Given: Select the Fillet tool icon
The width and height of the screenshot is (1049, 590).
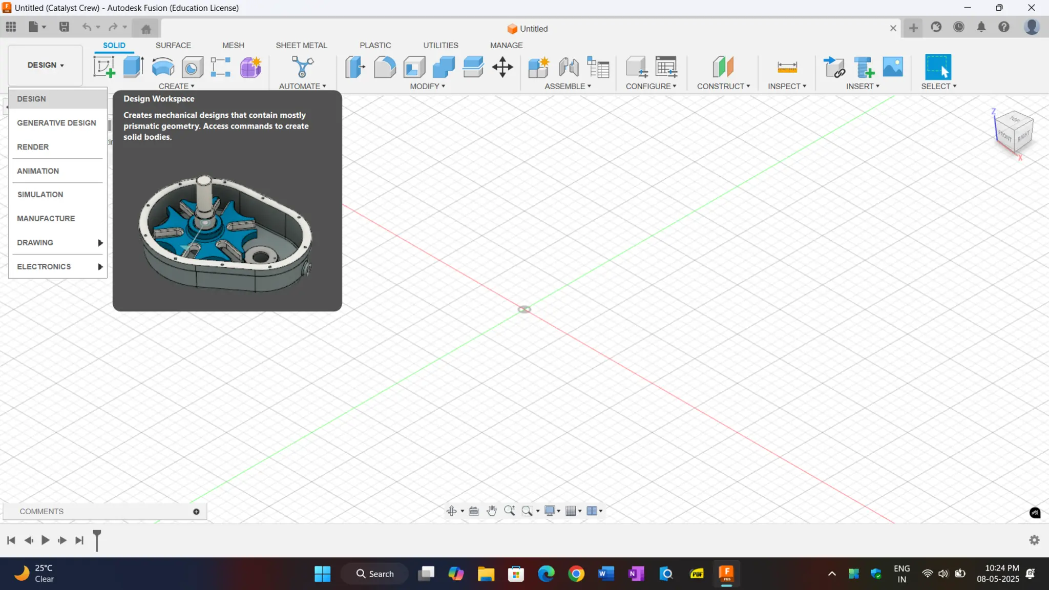Looking at the screenshot, I should click(385, 67).
